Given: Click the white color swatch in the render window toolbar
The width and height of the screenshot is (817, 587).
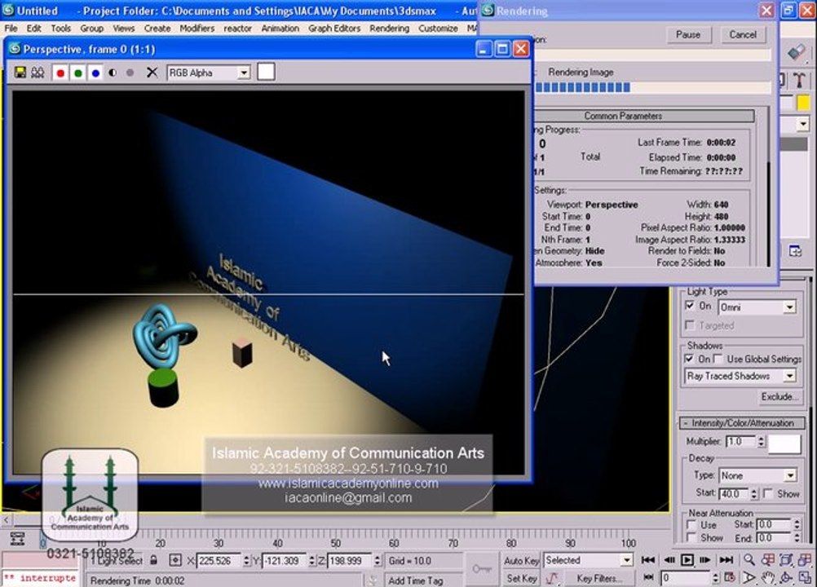Looking at the screenshot, I should tap(267, 72).
